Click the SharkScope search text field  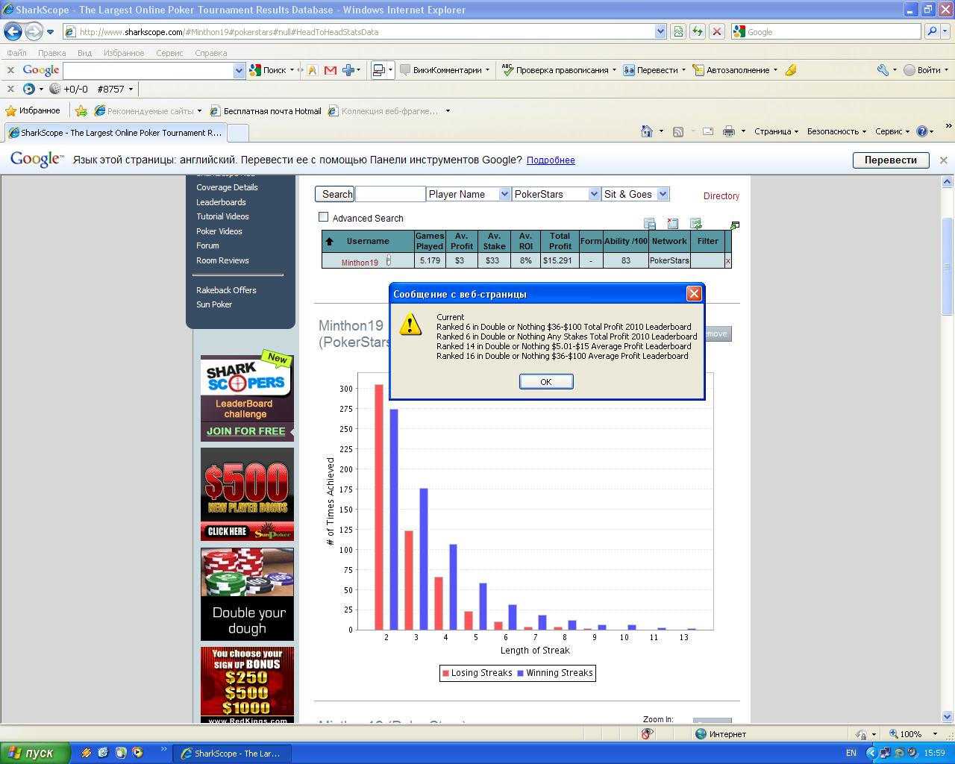(x=389, y=194)
